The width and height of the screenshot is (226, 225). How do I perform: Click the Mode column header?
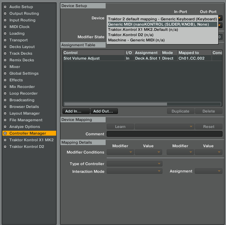pyautogui.click(x=169, y=53)
